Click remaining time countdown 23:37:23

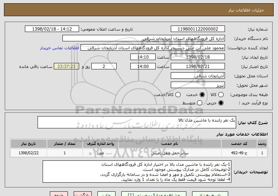(66, 67)
